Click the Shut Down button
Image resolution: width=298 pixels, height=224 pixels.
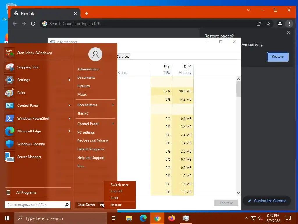[86, 205]
